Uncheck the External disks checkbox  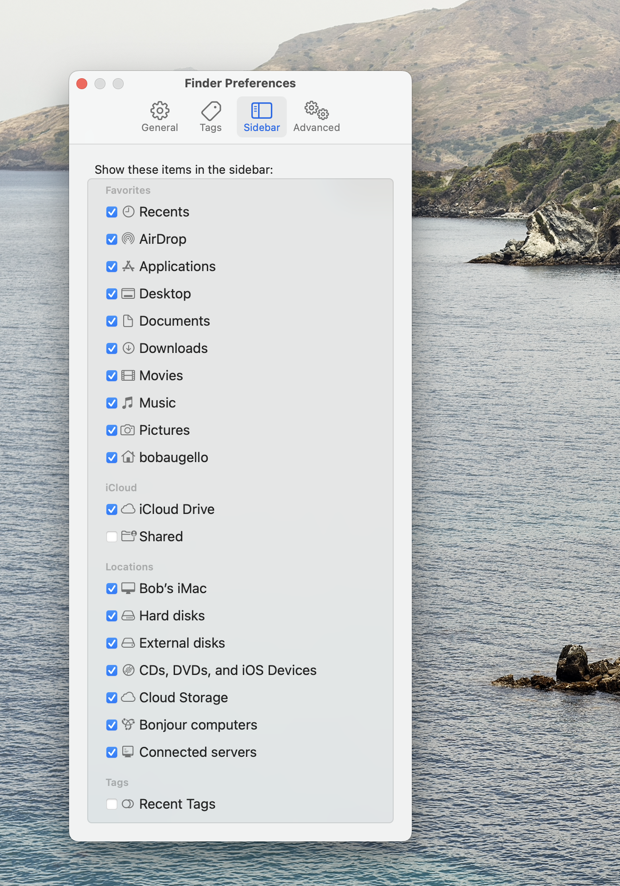(112, 643)
